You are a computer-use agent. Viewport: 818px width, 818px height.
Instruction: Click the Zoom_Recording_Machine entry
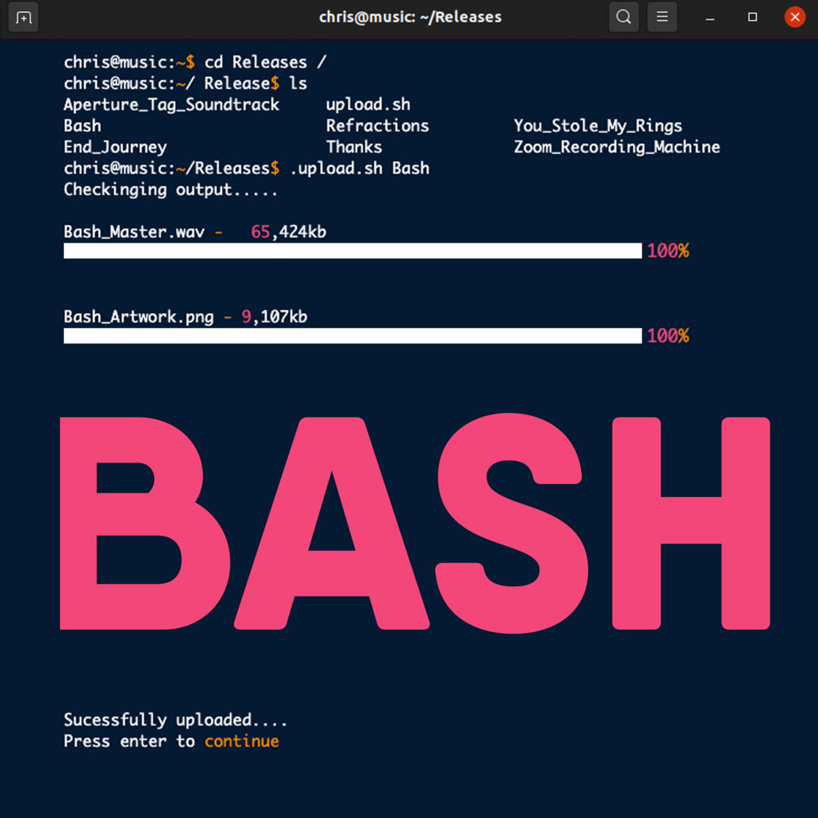pos(616,147)
